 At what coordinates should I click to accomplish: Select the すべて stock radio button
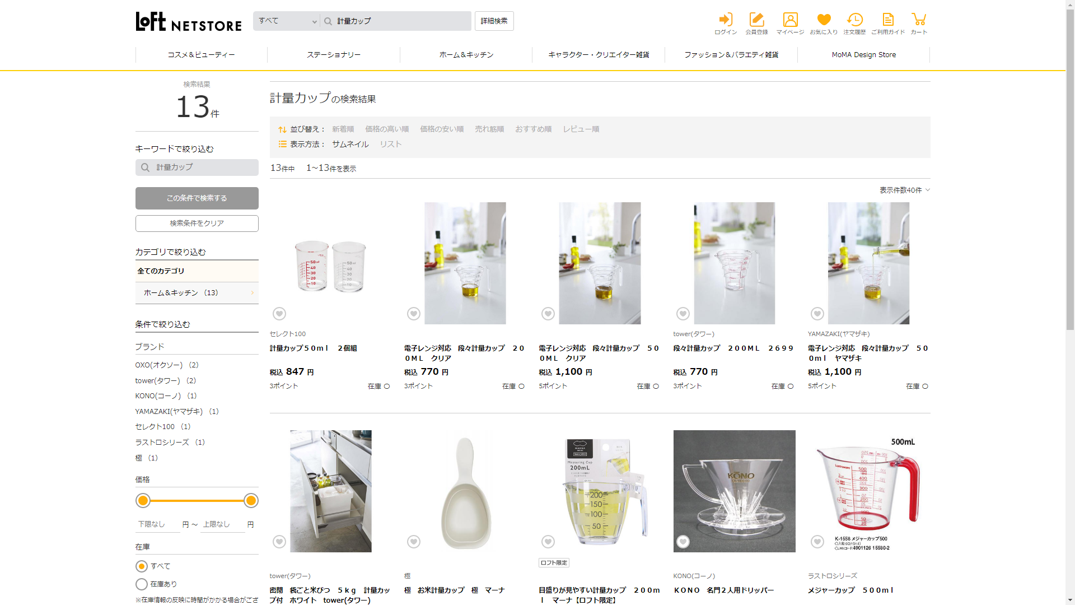coord(142,566)
